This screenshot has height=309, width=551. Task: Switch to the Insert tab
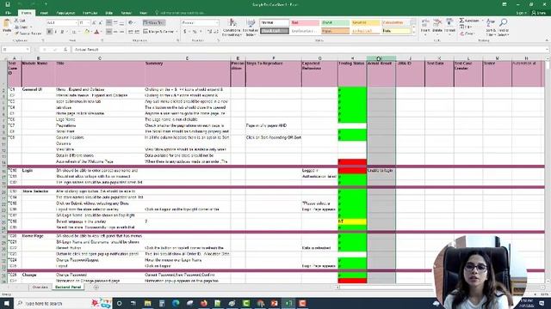(44, 13)
